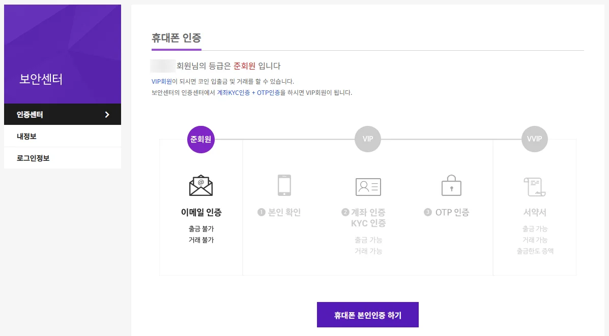Click the ID card icon for 계좌 인증 KYC
The height and width of the screenshot is (336, 609).
[367, 186]
